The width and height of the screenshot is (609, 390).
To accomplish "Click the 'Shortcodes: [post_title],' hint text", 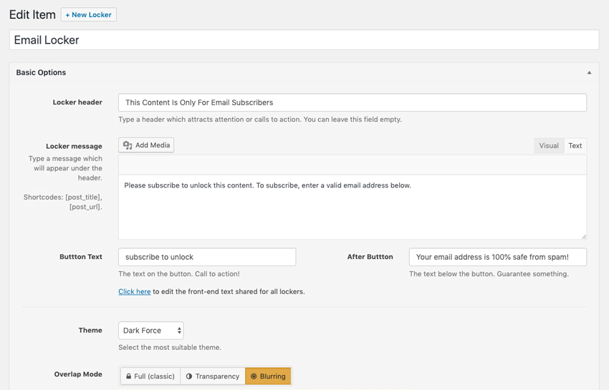I will pos(63,197).
